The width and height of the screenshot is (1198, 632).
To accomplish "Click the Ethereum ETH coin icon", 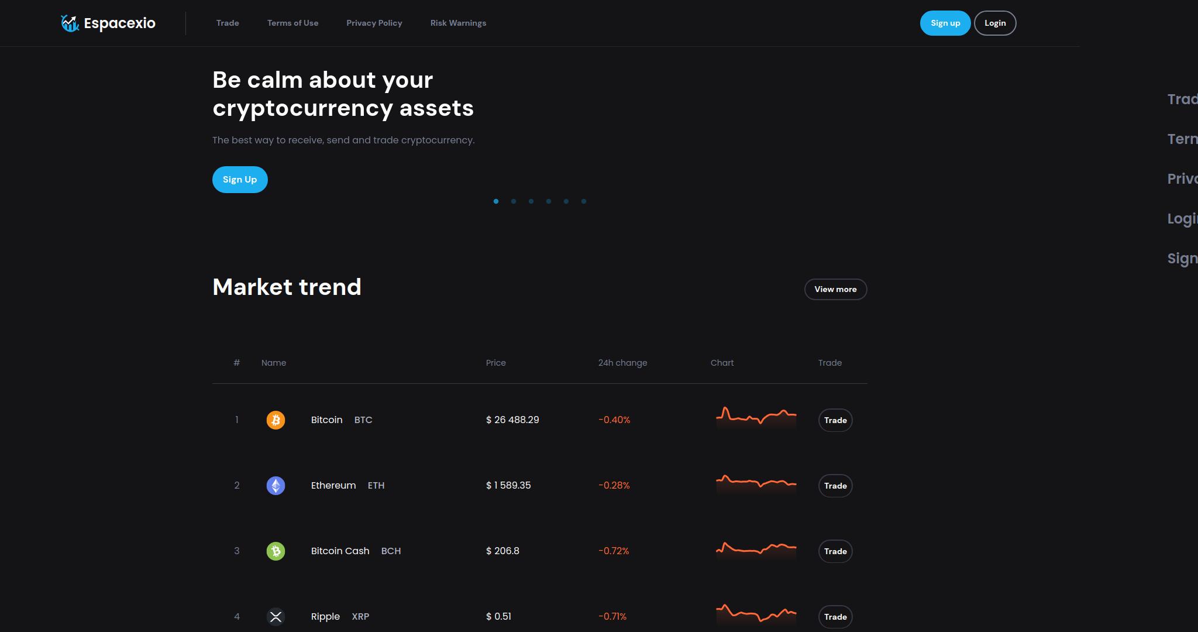I will pos(276,485).
